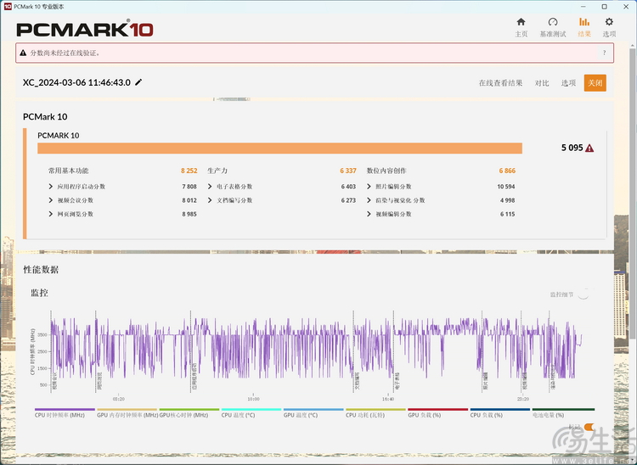This screenshot has height=465, width=637.
Task: Click the result name XC_2024-03-06 11:46:43.0
Action: tap(76, 82)
